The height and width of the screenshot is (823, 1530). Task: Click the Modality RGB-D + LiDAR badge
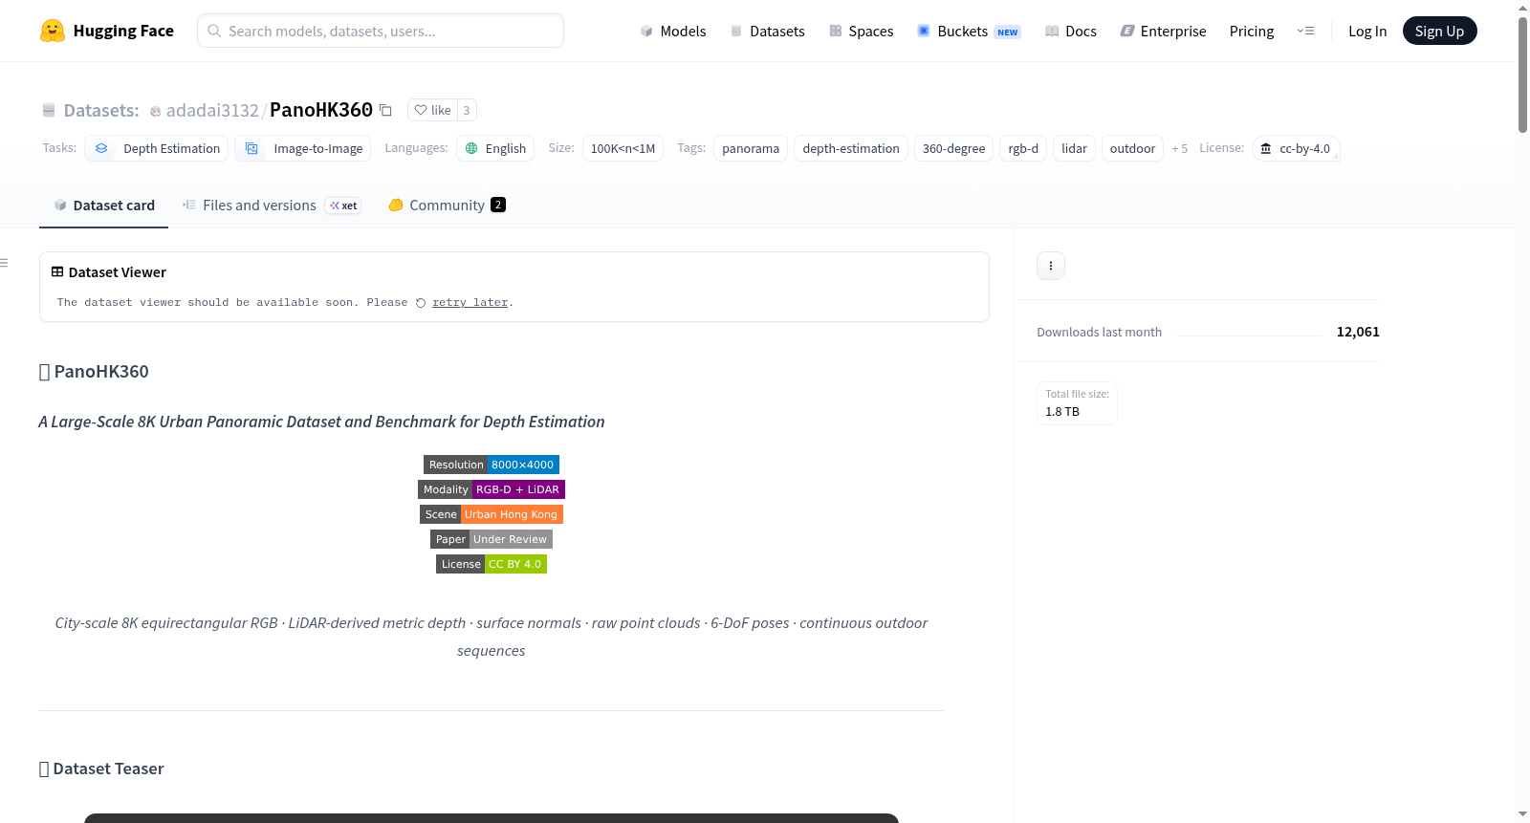492,489
